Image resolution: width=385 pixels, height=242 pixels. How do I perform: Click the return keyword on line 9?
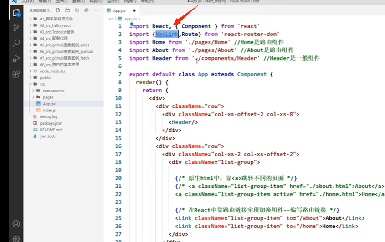click(152, 90)
